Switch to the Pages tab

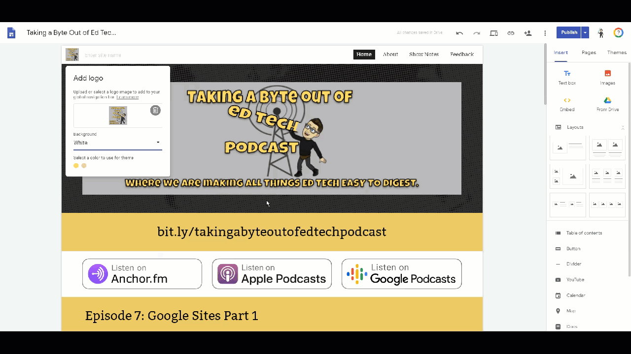(589, 53)
